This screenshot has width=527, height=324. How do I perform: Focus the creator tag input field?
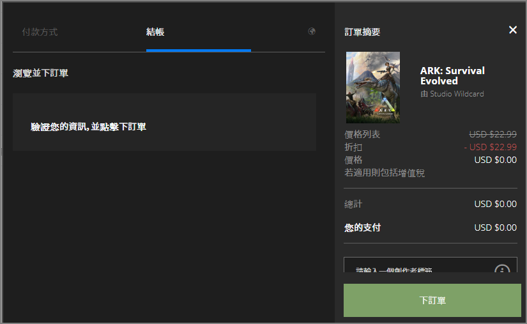point(415,266)
